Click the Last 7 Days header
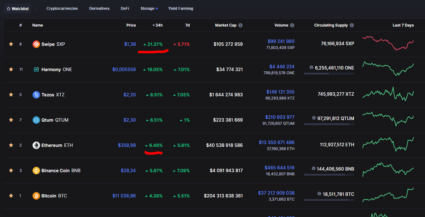This screenshot has width=425, height=217. coord(403,25)
